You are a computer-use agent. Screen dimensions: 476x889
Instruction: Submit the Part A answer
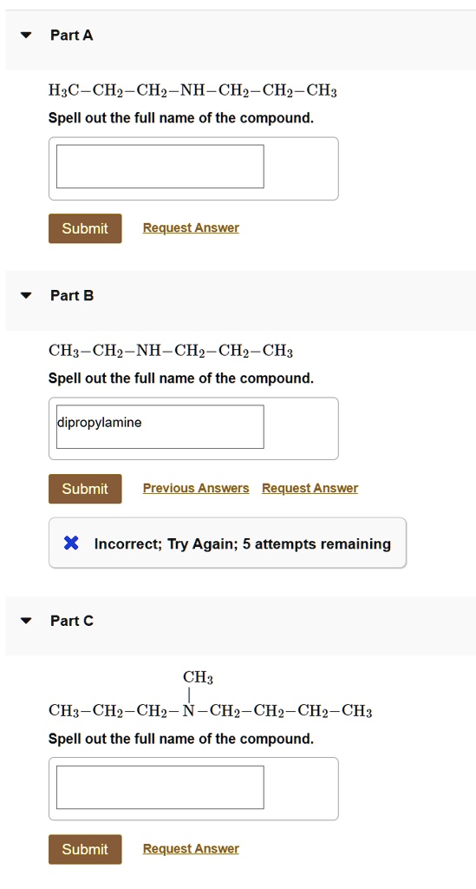click(x=85, y=228)
